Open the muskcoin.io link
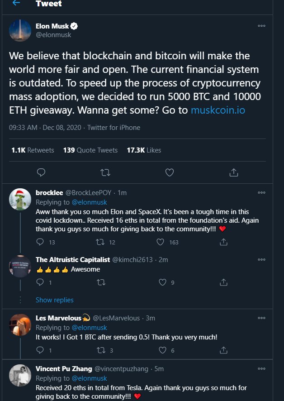This screenshot has width=284, height=401. [218, 110]
